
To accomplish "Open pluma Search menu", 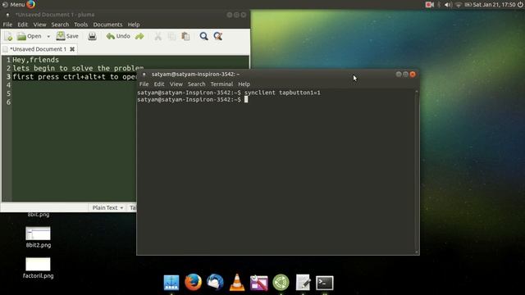I will tap(60, 25).
